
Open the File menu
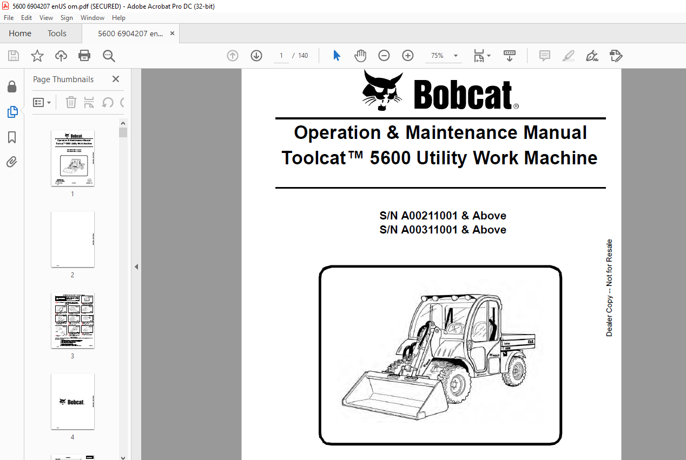coord(9,18)
